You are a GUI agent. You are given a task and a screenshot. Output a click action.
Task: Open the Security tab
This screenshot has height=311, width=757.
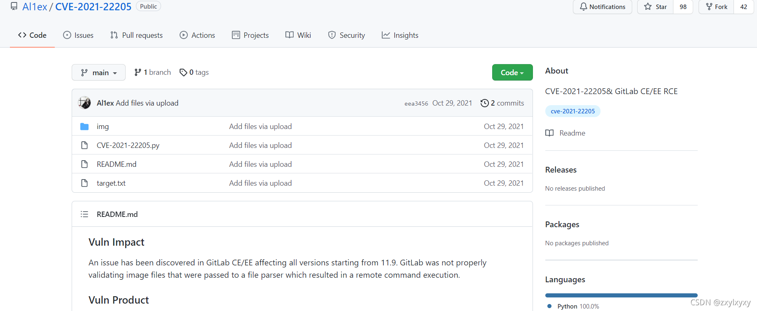(x=346, y=35)
